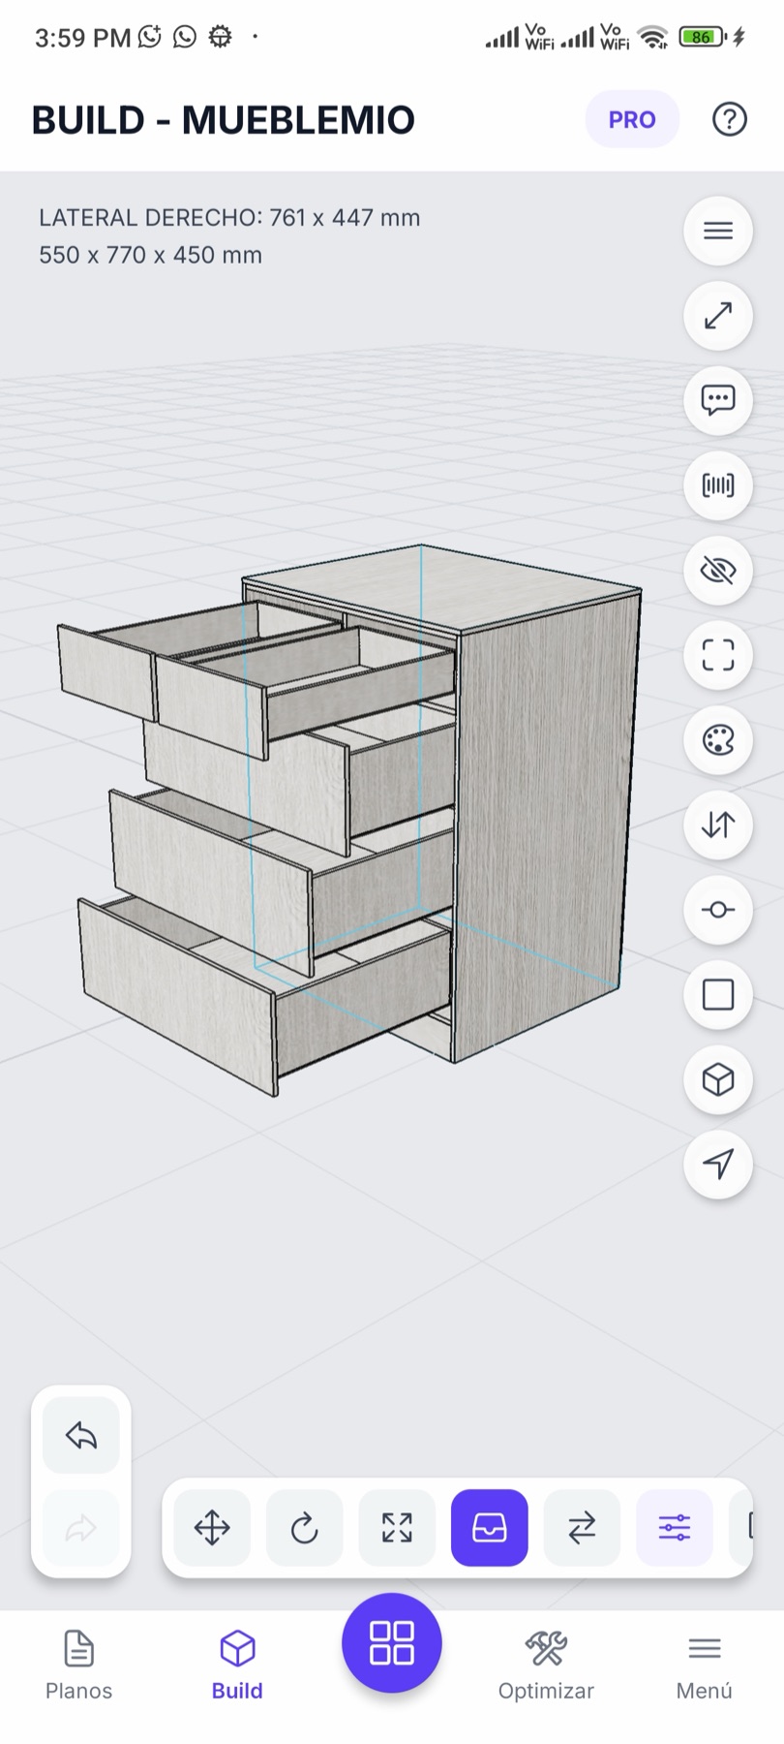Screen dimensions: 784x1744
Task: Open the sliders adjustment settings tool
Action: pos(675,1528)
